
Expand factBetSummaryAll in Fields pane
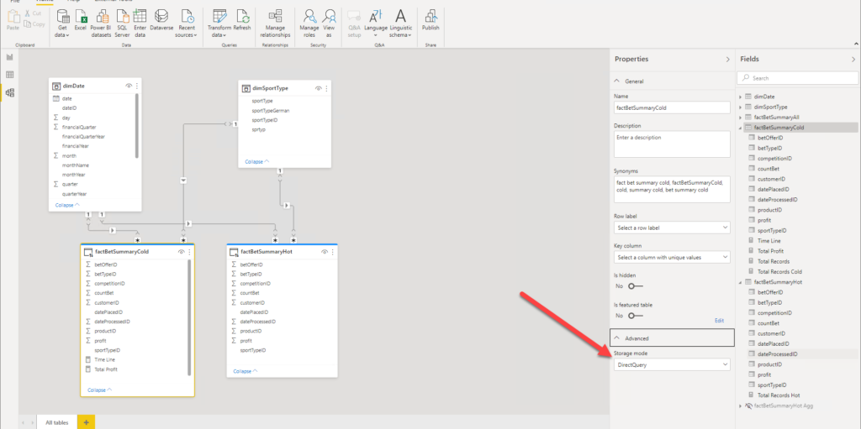click(x=741, y=118)
